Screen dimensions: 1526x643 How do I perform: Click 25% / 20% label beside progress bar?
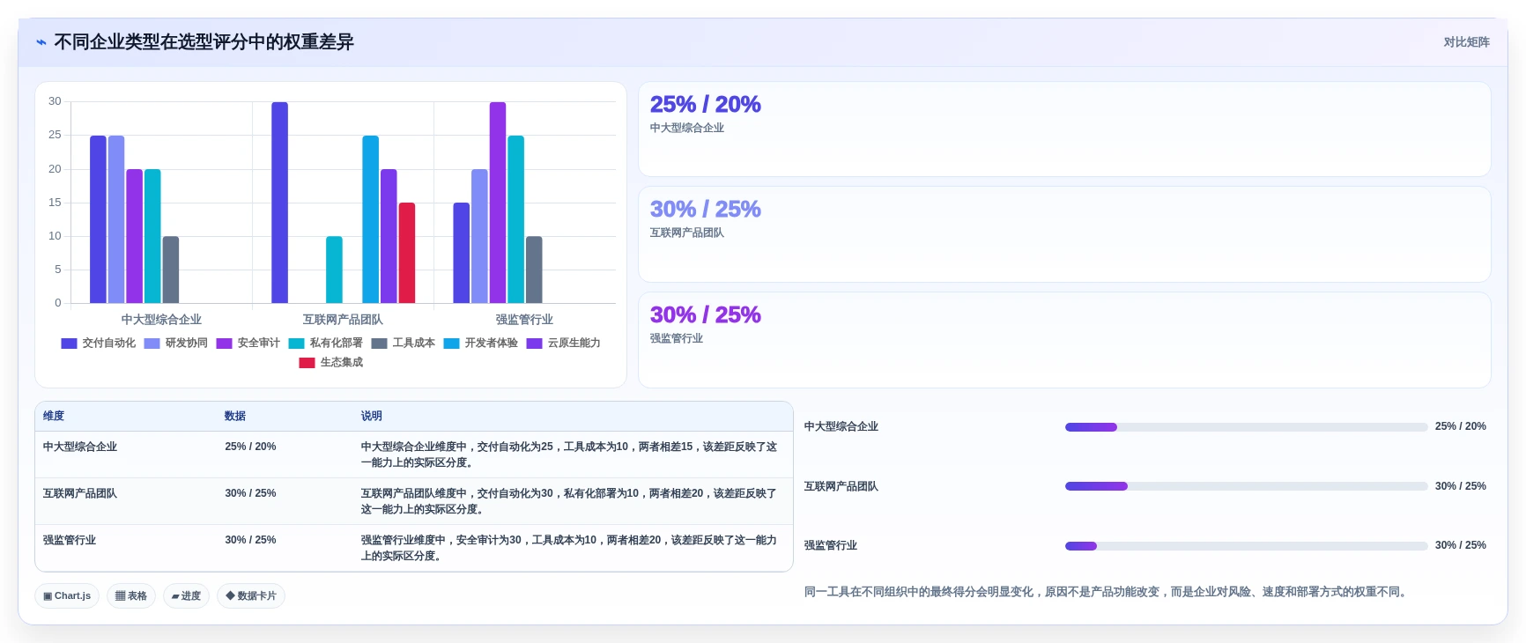[1460, 427]
